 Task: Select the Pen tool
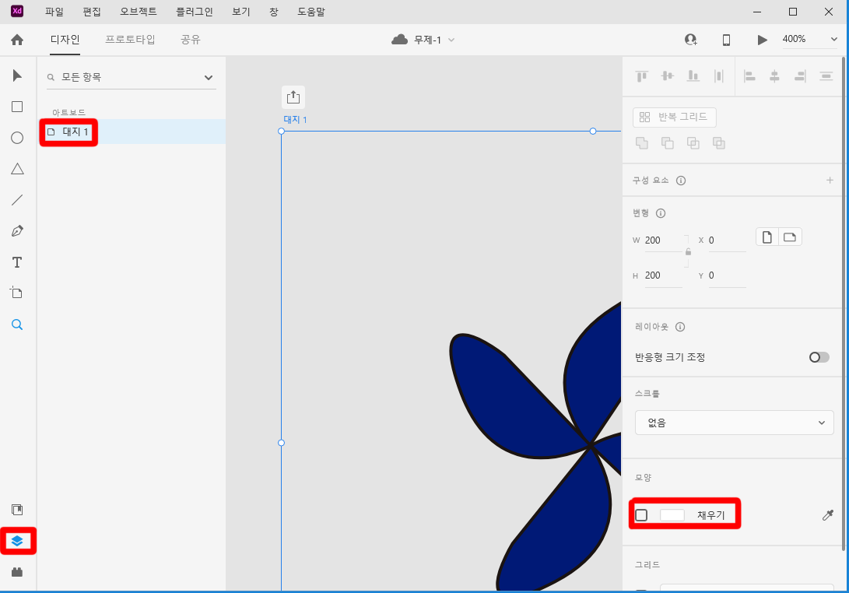pos(16,231)
